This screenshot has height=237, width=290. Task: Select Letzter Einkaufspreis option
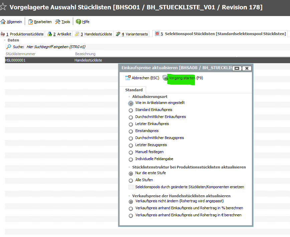pos(131,124)
